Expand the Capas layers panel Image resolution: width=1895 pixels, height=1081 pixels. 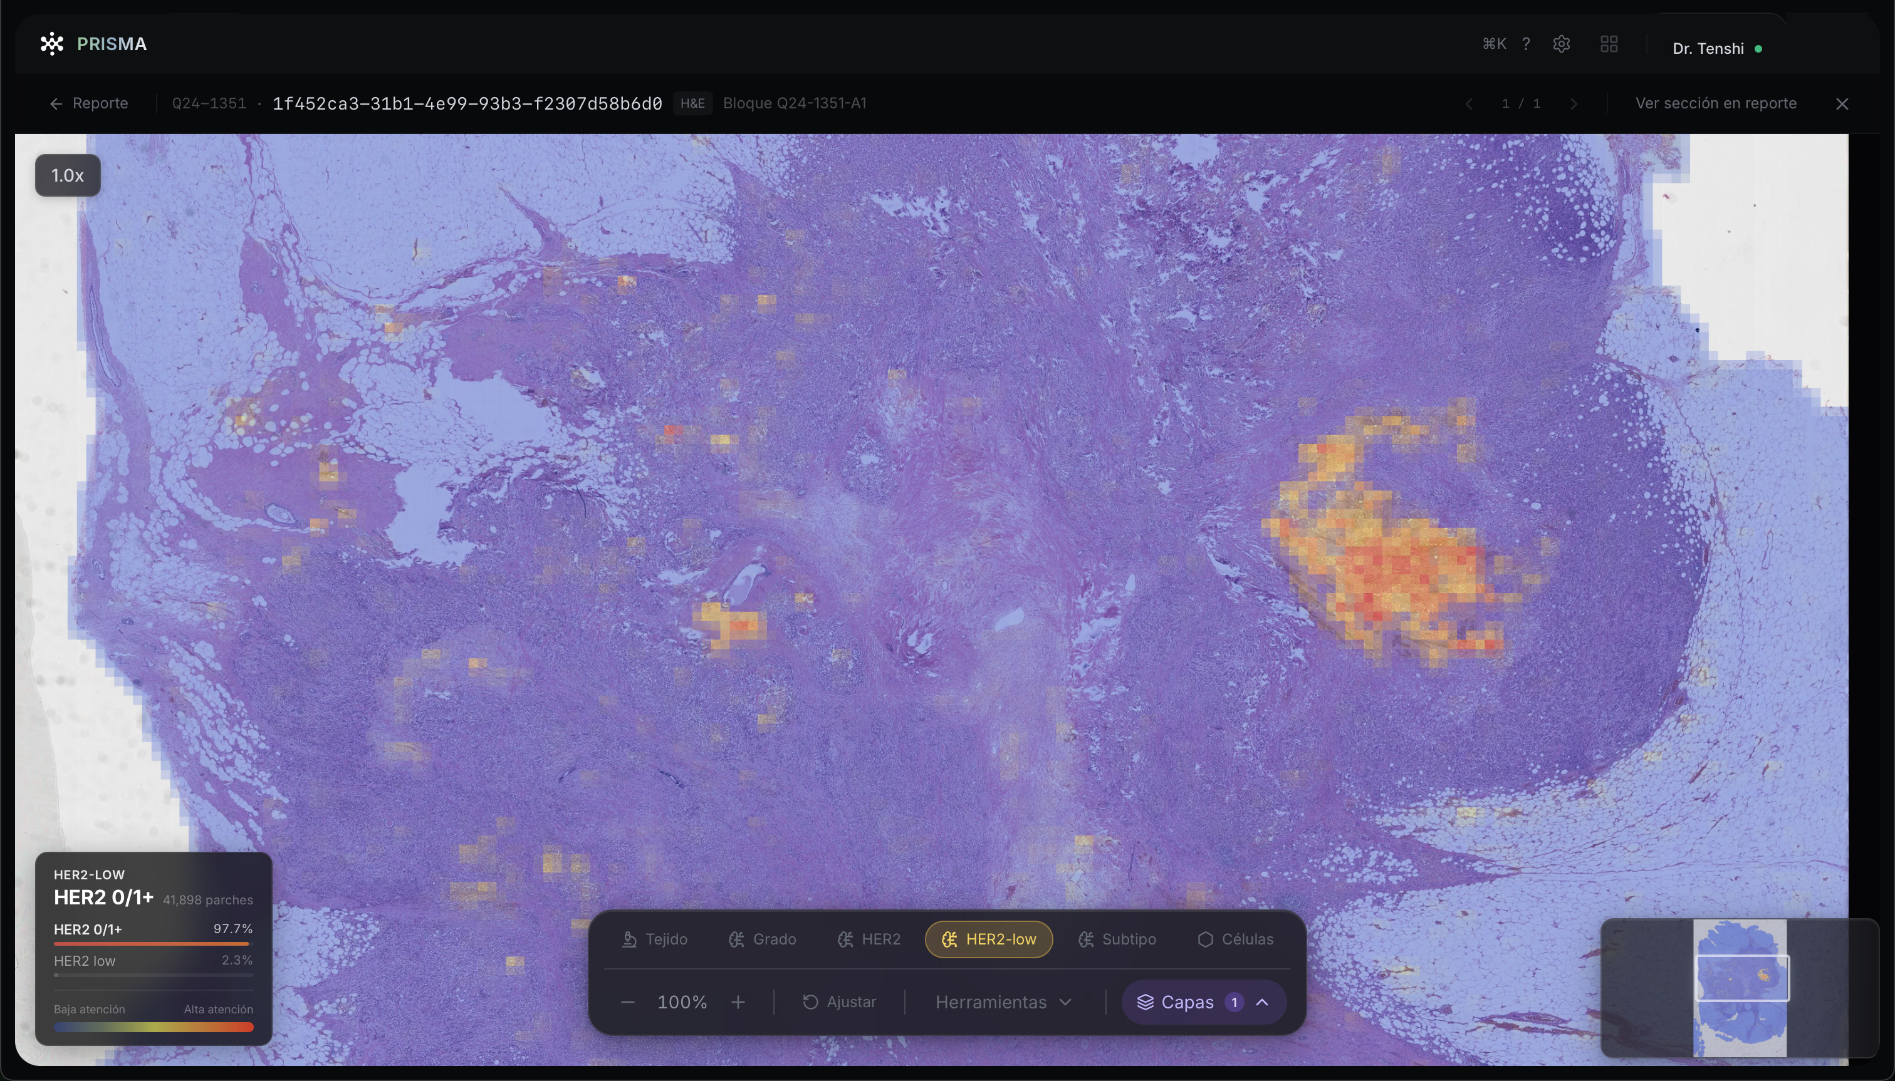click(1203, 1002)
